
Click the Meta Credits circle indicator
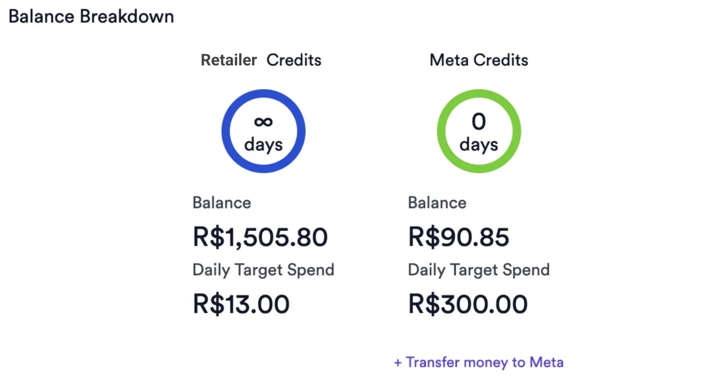(478, 130)
